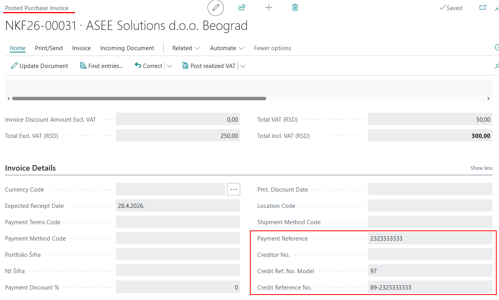Open Currency Code lookup ellipsis button

pyautogui.click(x=234, y=189)
